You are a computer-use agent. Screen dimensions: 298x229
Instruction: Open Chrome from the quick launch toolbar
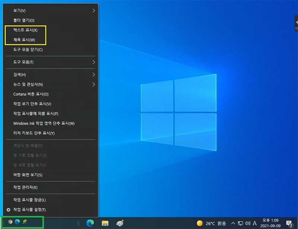coord(10,222)
